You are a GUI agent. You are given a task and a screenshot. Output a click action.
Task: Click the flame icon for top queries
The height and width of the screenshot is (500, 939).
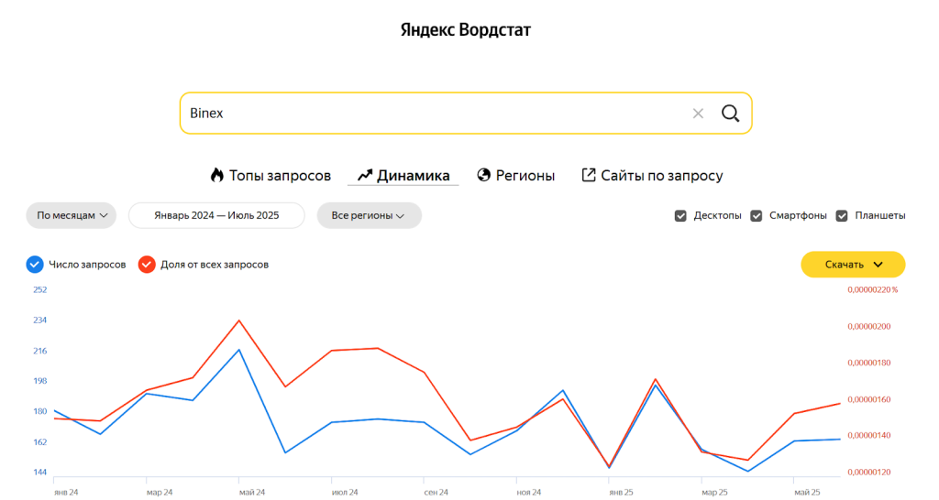217,175
